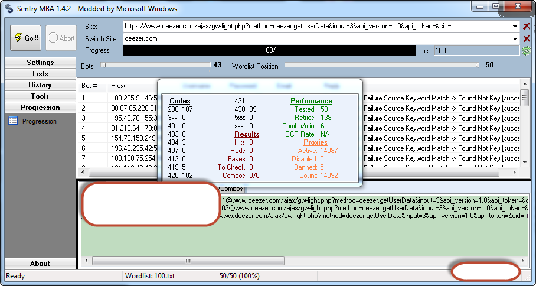Open the Switch Site dropdown arrow

click(516, 38)
